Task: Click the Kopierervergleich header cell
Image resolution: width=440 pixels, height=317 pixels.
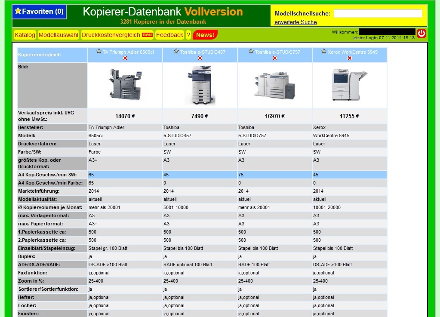Action: pyautogui.click(x=52, y=55)
